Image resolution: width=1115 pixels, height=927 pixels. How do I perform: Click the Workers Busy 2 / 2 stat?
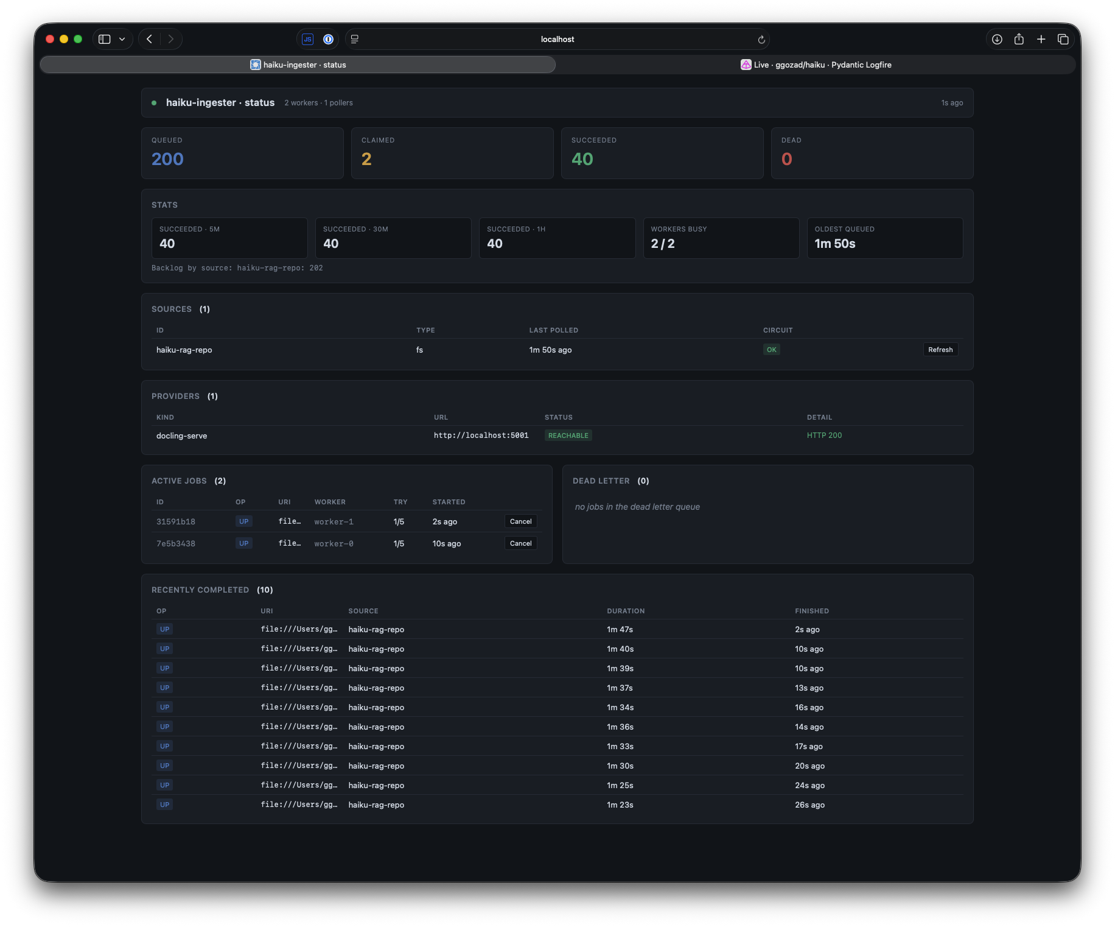pyautogui.click(x=721, y=238)
